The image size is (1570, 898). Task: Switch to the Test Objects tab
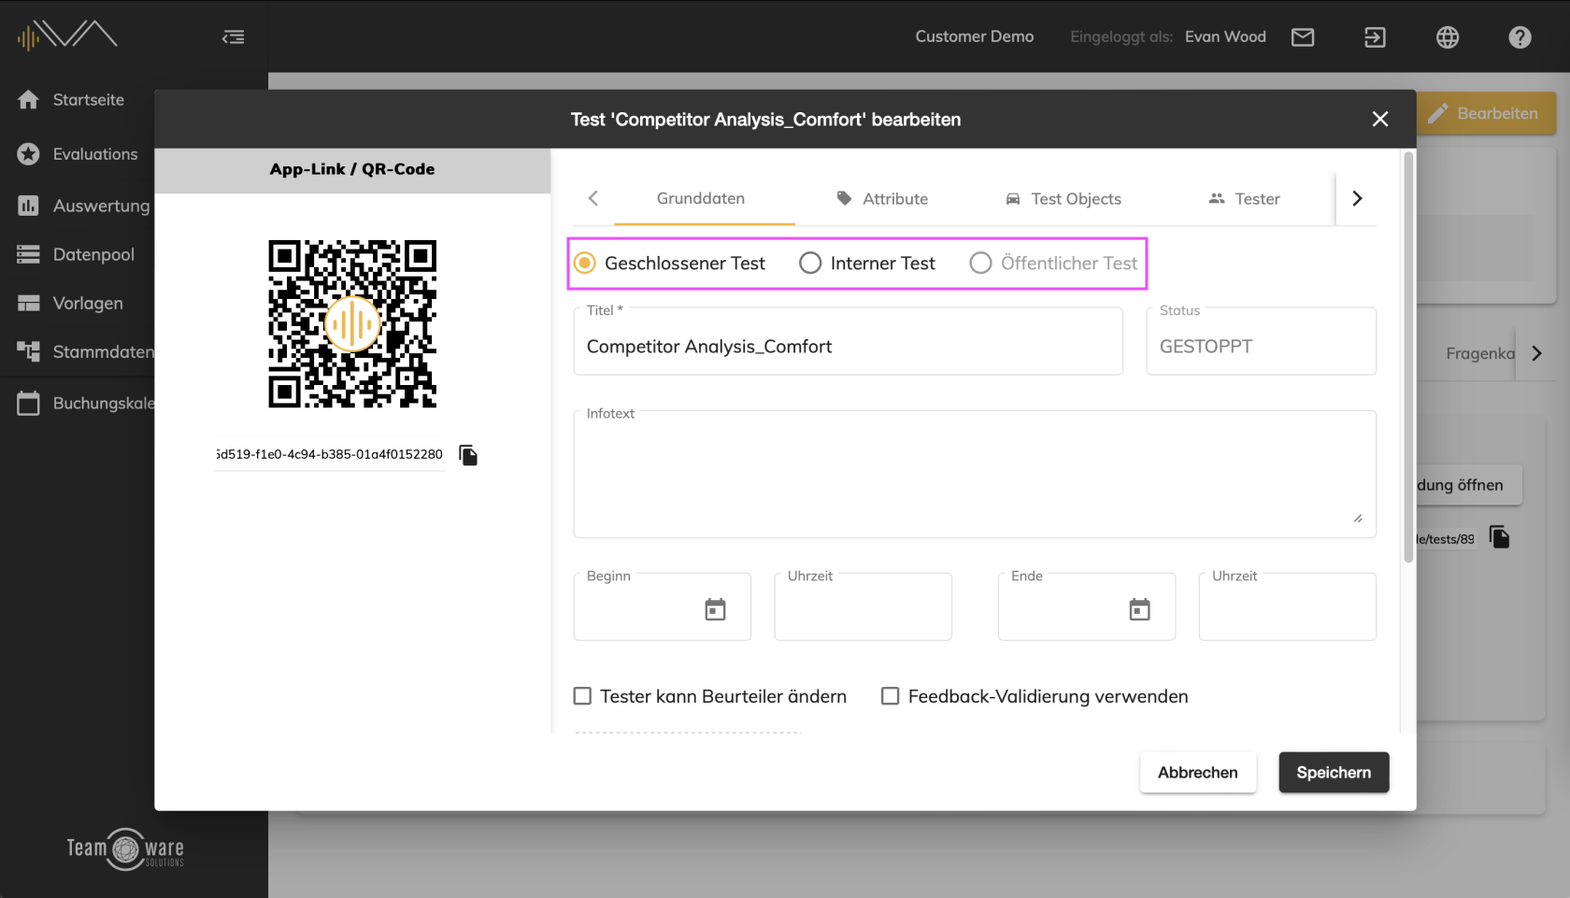tap(1063, 198)
